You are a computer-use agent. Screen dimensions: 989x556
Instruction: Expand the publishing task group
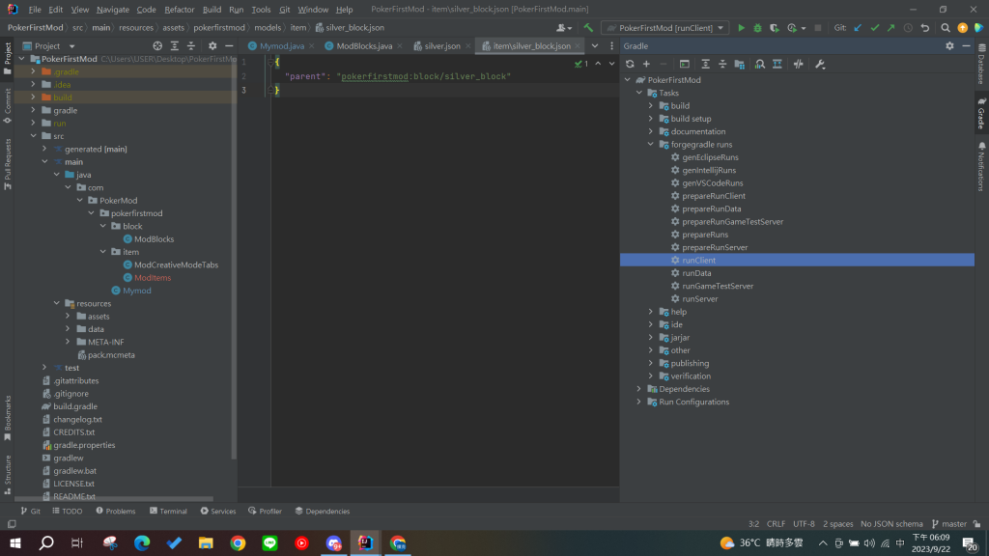tap(650, 363)
